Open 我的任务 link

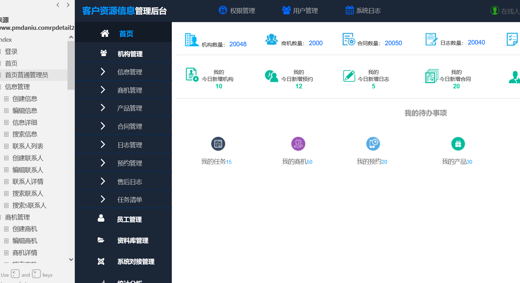coord(216,162)
